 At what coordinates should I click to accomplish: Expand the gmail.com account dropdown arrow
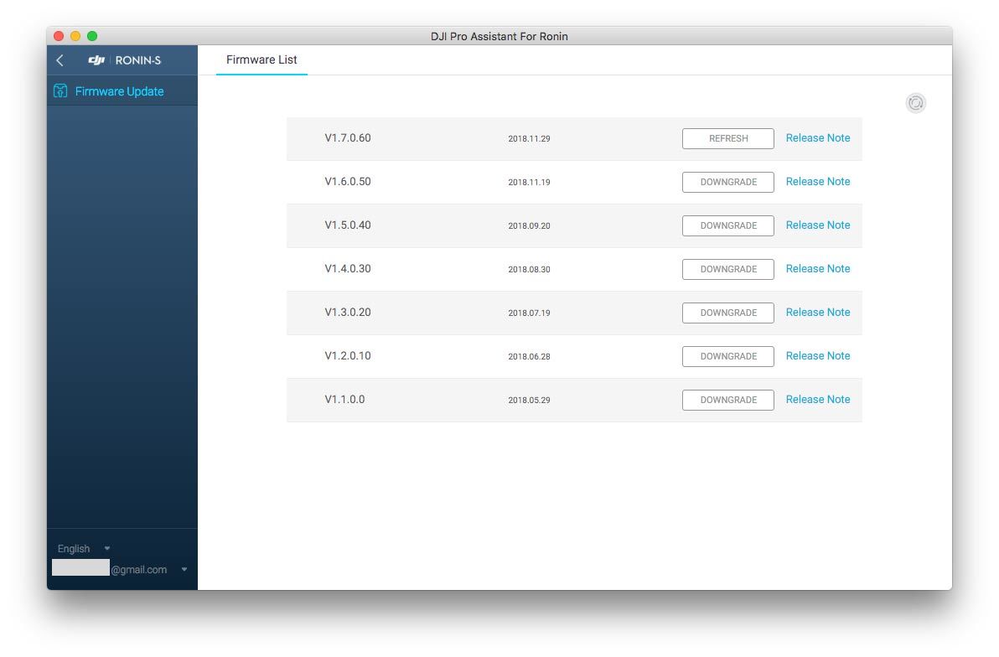pyautogui.click(x=184, y=570)
